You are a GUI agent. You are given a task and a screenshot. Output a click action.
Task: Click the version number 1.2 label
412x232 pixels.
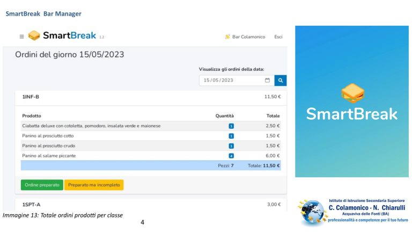[x=102, y=38]
